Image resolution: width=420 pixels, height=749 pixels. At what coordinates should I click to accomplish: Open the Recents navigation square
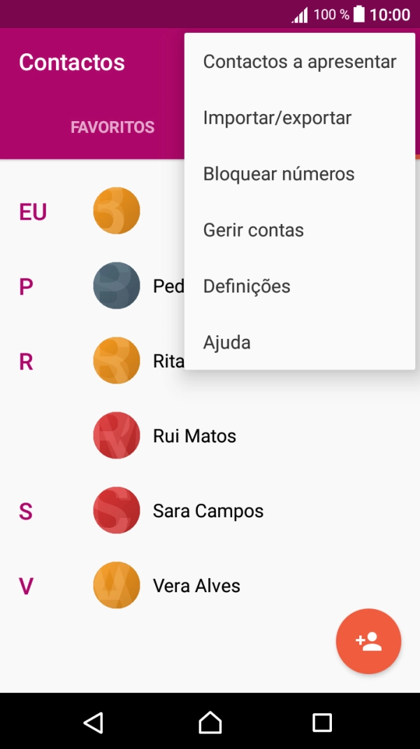click(x=322, y=721)
